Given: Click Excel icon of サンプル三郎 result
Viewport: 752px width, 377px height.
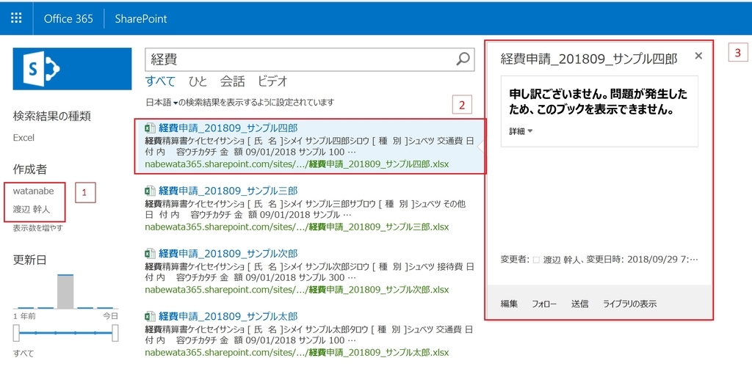Looking at the screenshot, I should pyautogui.click(x=150, y=191).
